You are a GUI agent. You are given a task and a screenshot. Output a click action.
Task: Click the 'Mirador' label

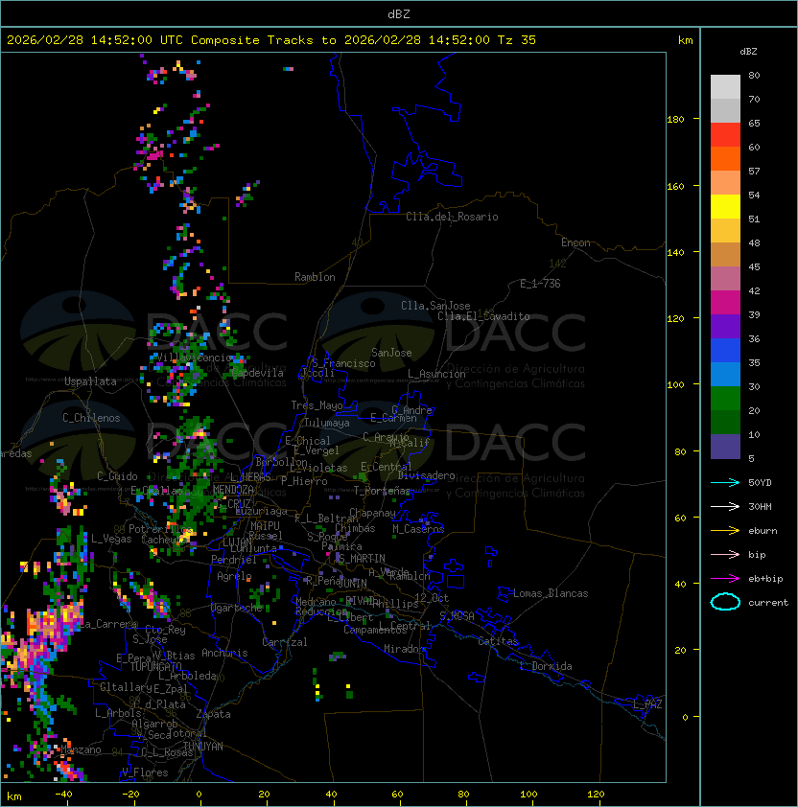coord(405,649)
